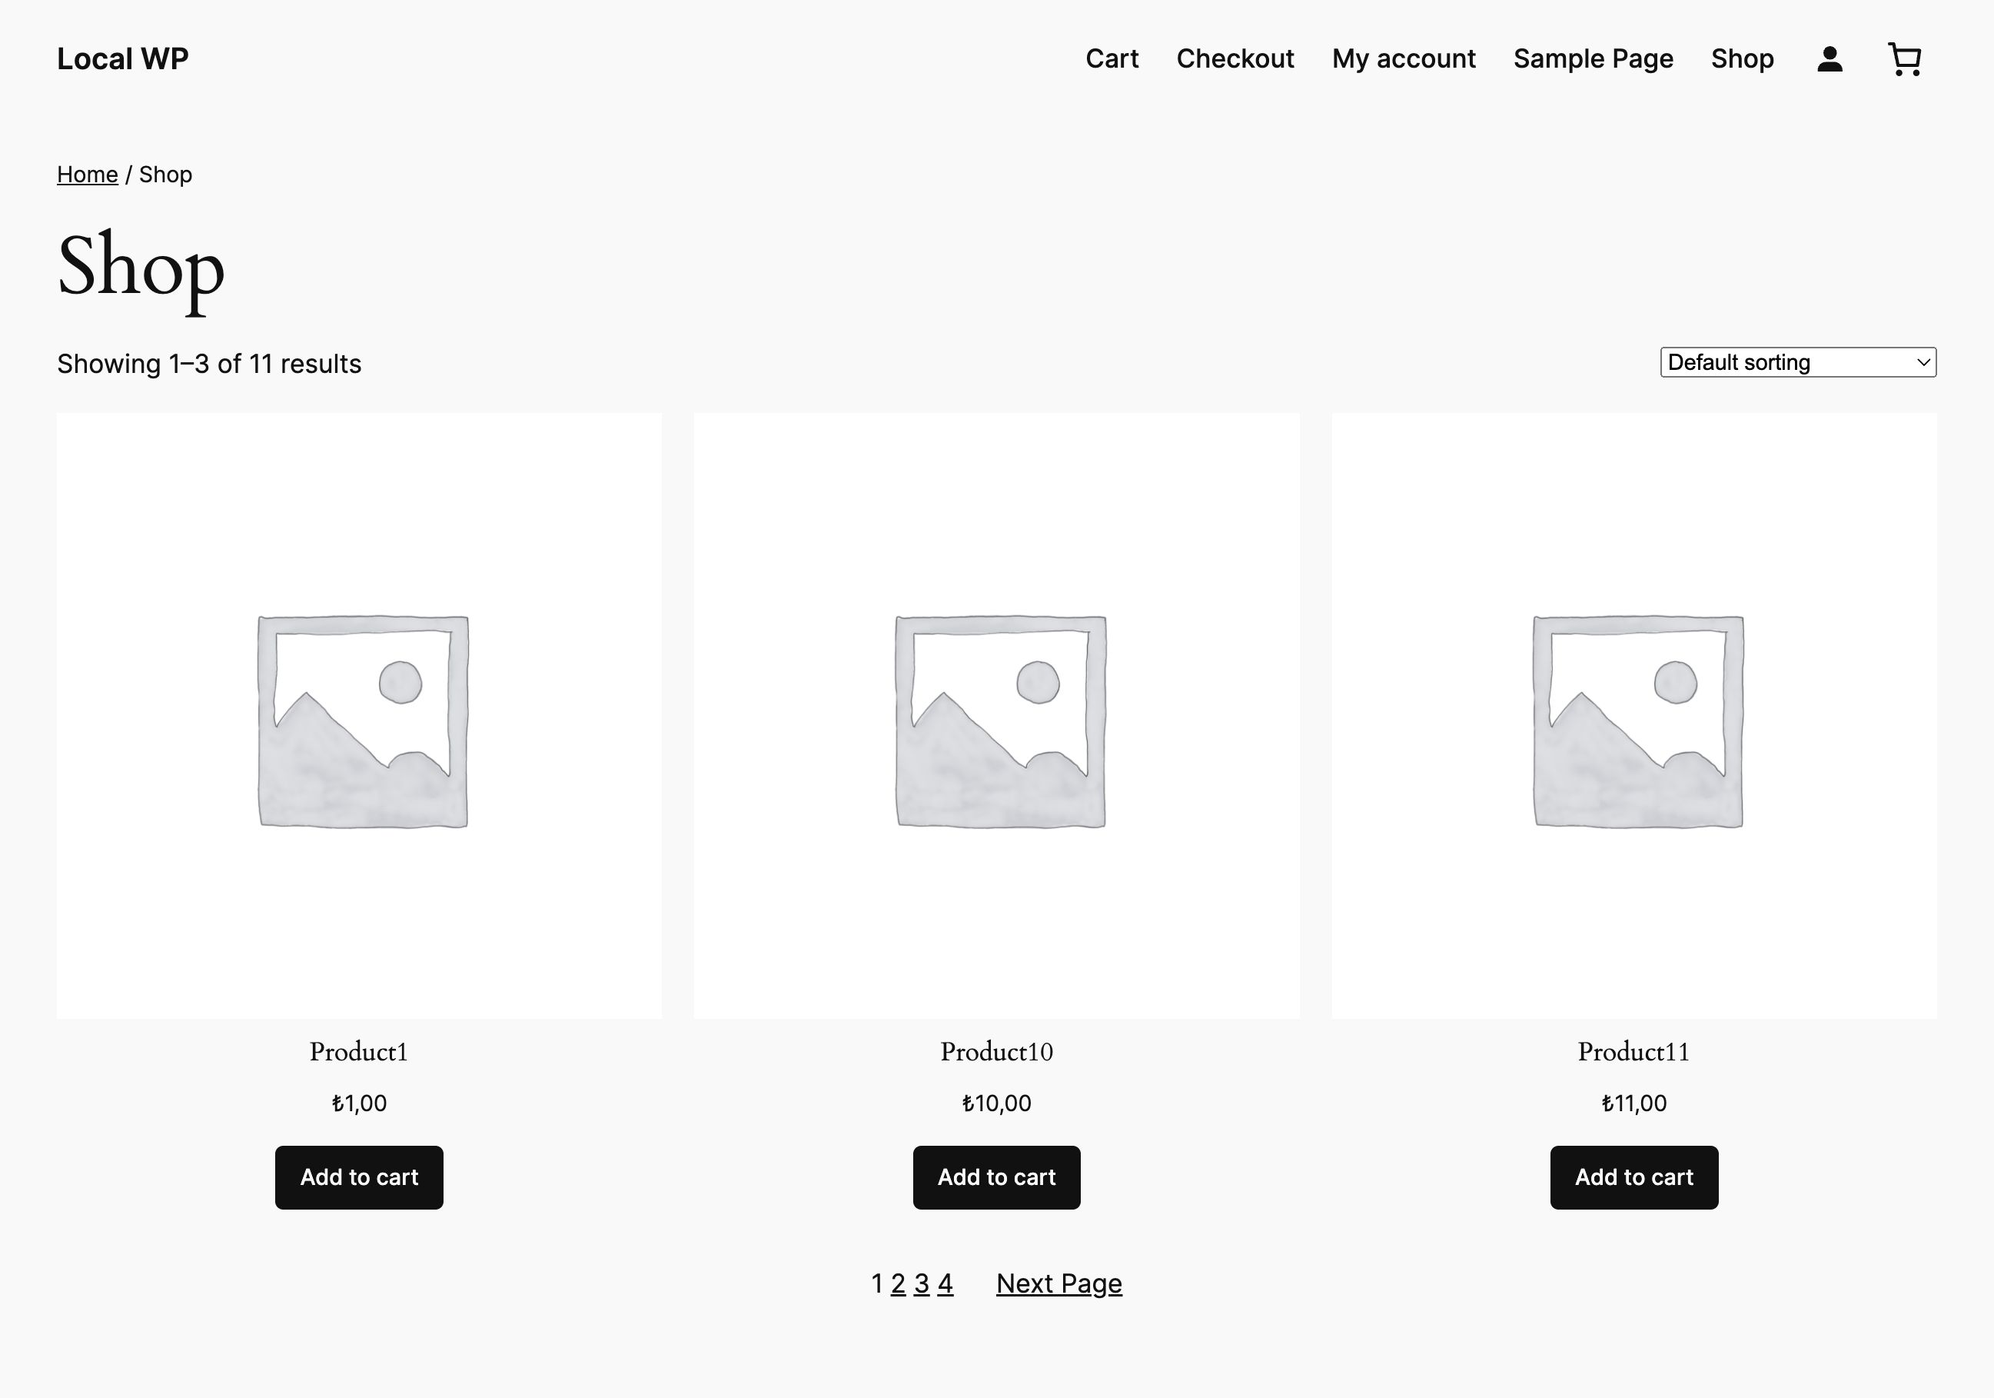Image resolution: width=1994 pixels, height=1398 pixels.
Task: Open the Default sorting dropdown
Action: pos(1797,362)
